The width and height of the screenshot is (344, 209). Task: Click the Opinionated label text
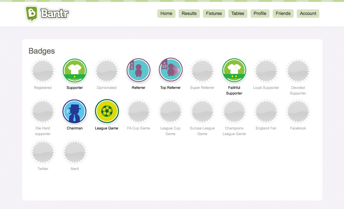(107, 88)
